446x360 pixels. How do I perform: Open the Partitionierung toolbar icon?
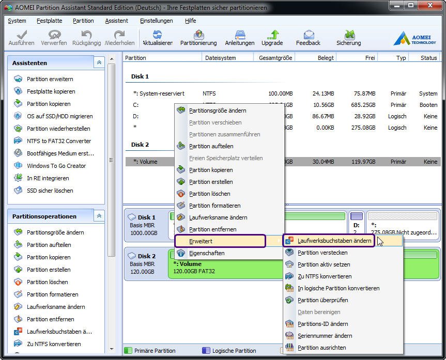pos(199,35)
